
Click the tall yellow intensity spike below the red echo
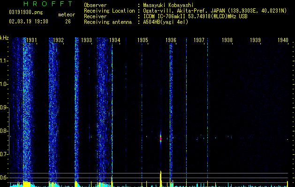(161, 179)
